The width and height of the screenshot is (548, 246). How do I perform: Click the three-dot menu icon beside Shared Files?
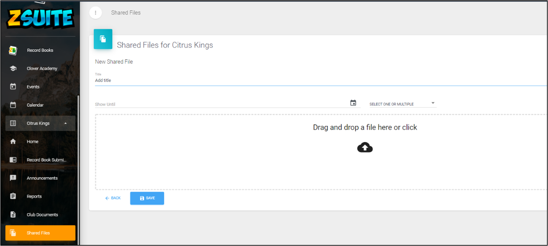(96, 13)
